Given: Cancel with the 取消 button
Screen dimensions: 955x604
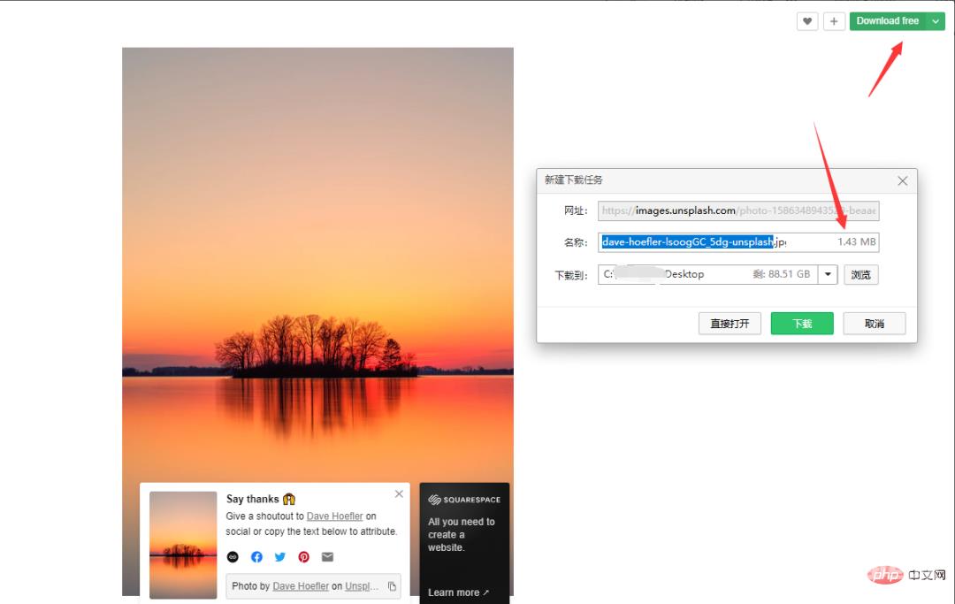Looking at the screenshot, I should [x=874, y=324].
